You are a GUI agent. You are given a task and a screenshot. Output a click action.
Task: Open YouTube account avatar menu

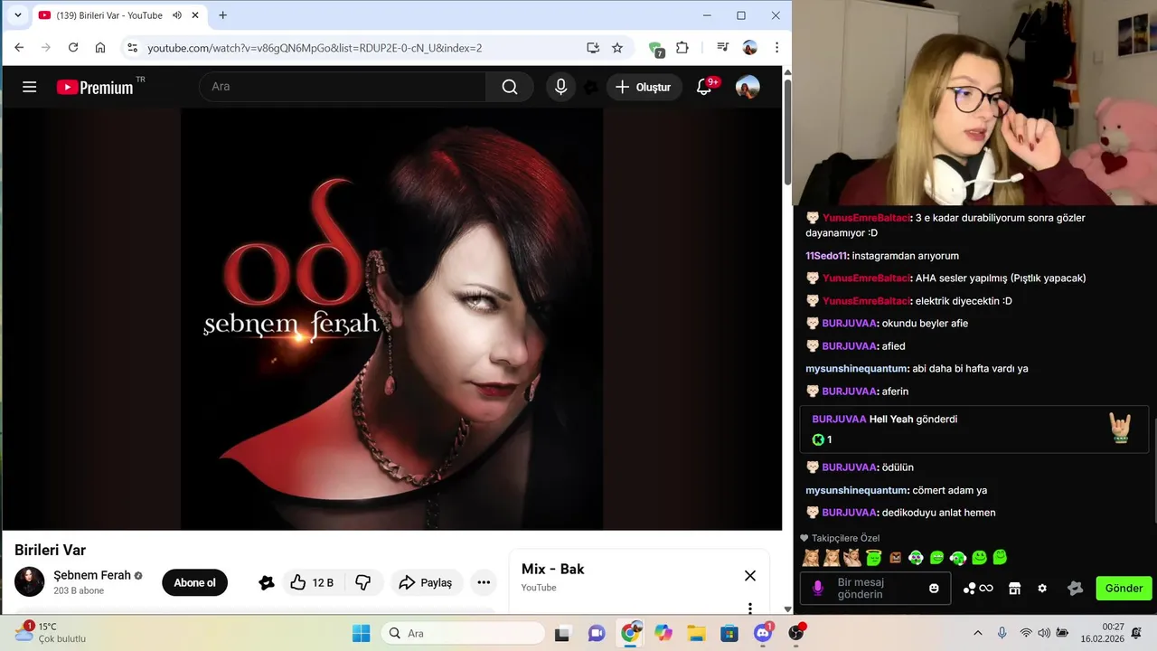(748, 87)
